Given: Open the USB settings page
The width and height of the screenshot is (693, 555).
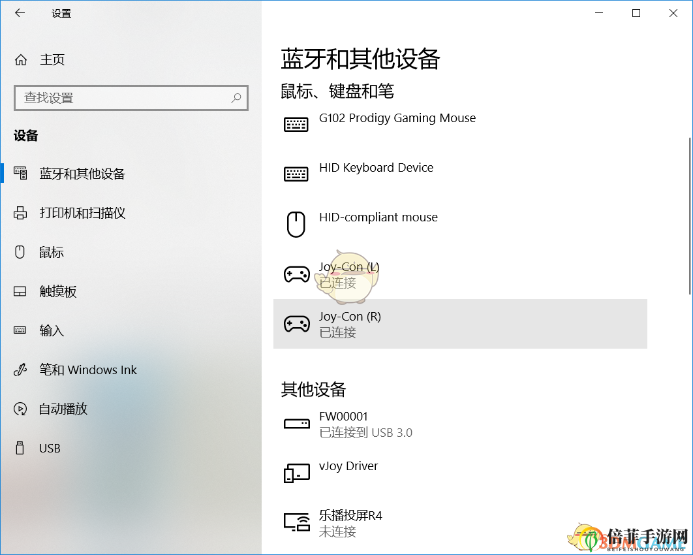Looking at the screenshot, I should (x=50, y=449).
